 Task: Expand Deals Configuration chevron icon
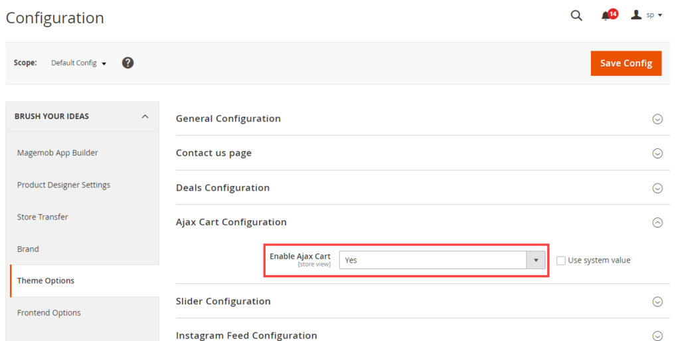pos(657,188)
